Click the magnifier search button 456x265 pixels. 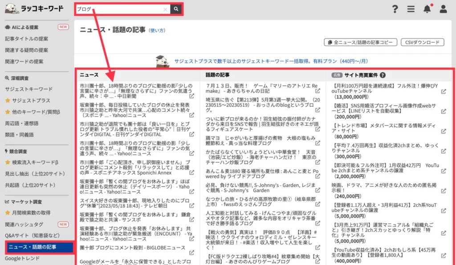[176, 9]
